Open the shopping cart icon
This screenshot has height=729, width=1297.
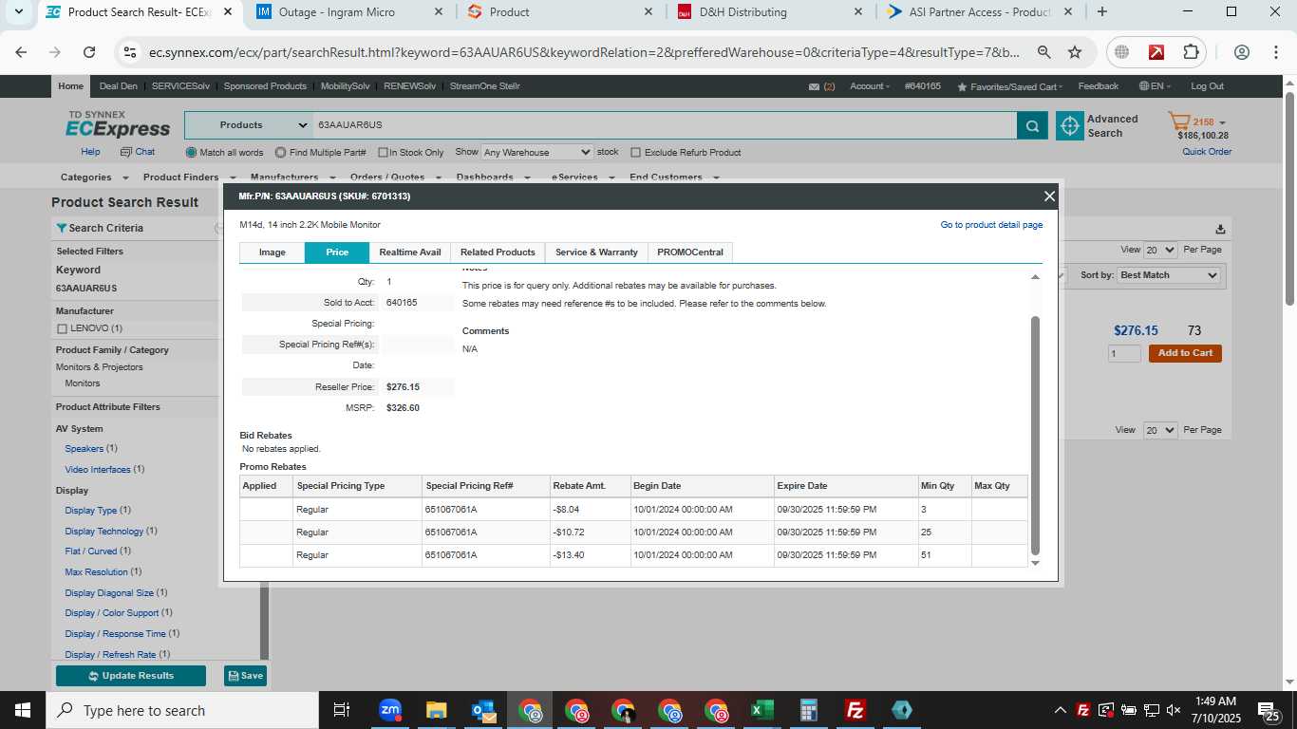(x=1178, y=121)
